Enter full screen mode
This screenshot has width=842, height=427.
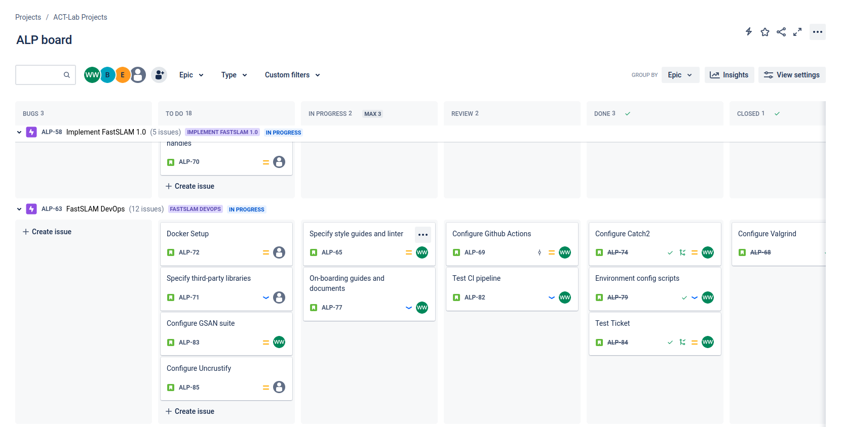click(797, 32)
